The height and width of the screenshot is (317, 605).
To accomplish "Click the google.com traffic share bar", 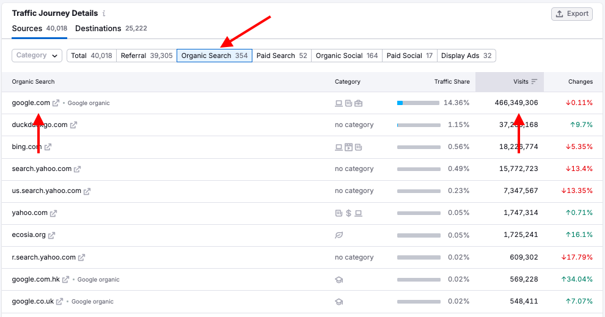I will coord(418,103).
